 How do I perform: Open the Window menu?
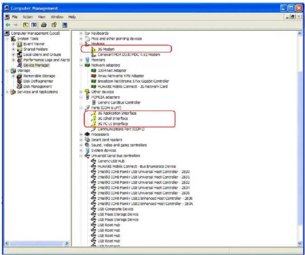point(57,17)
